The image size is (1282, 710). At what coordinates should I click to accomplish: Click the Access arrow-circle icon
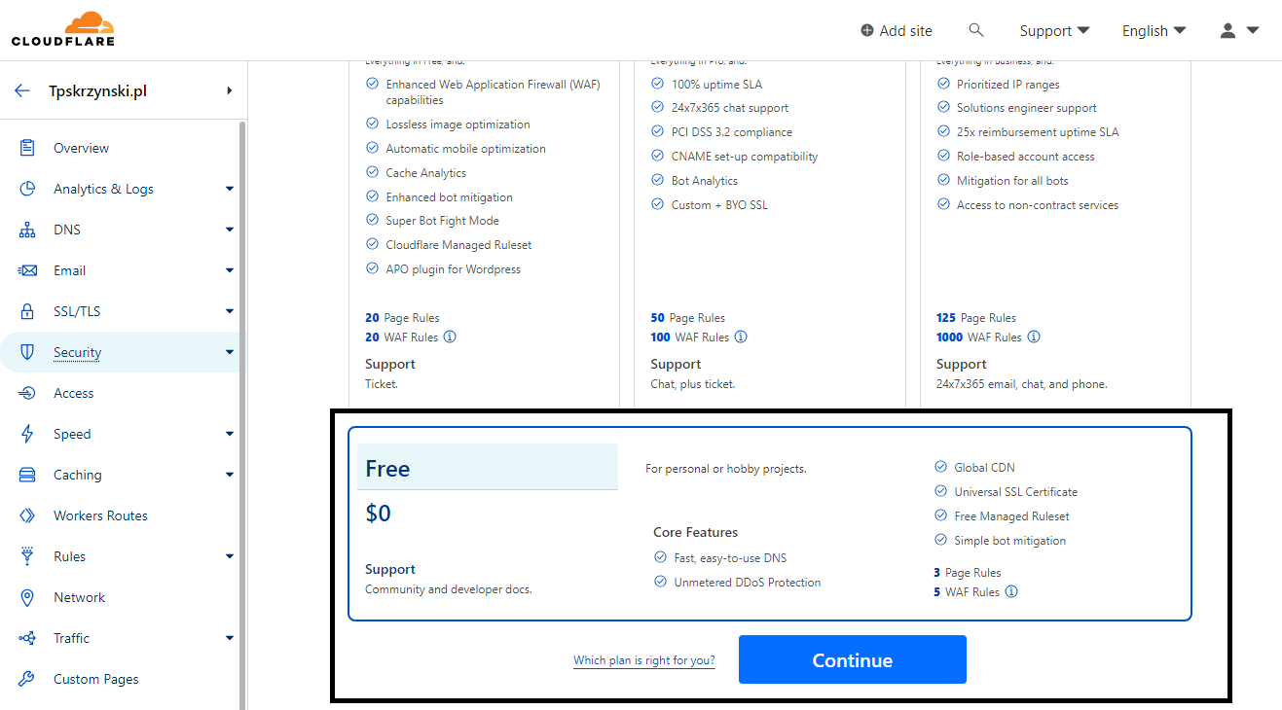coord(27,393)
